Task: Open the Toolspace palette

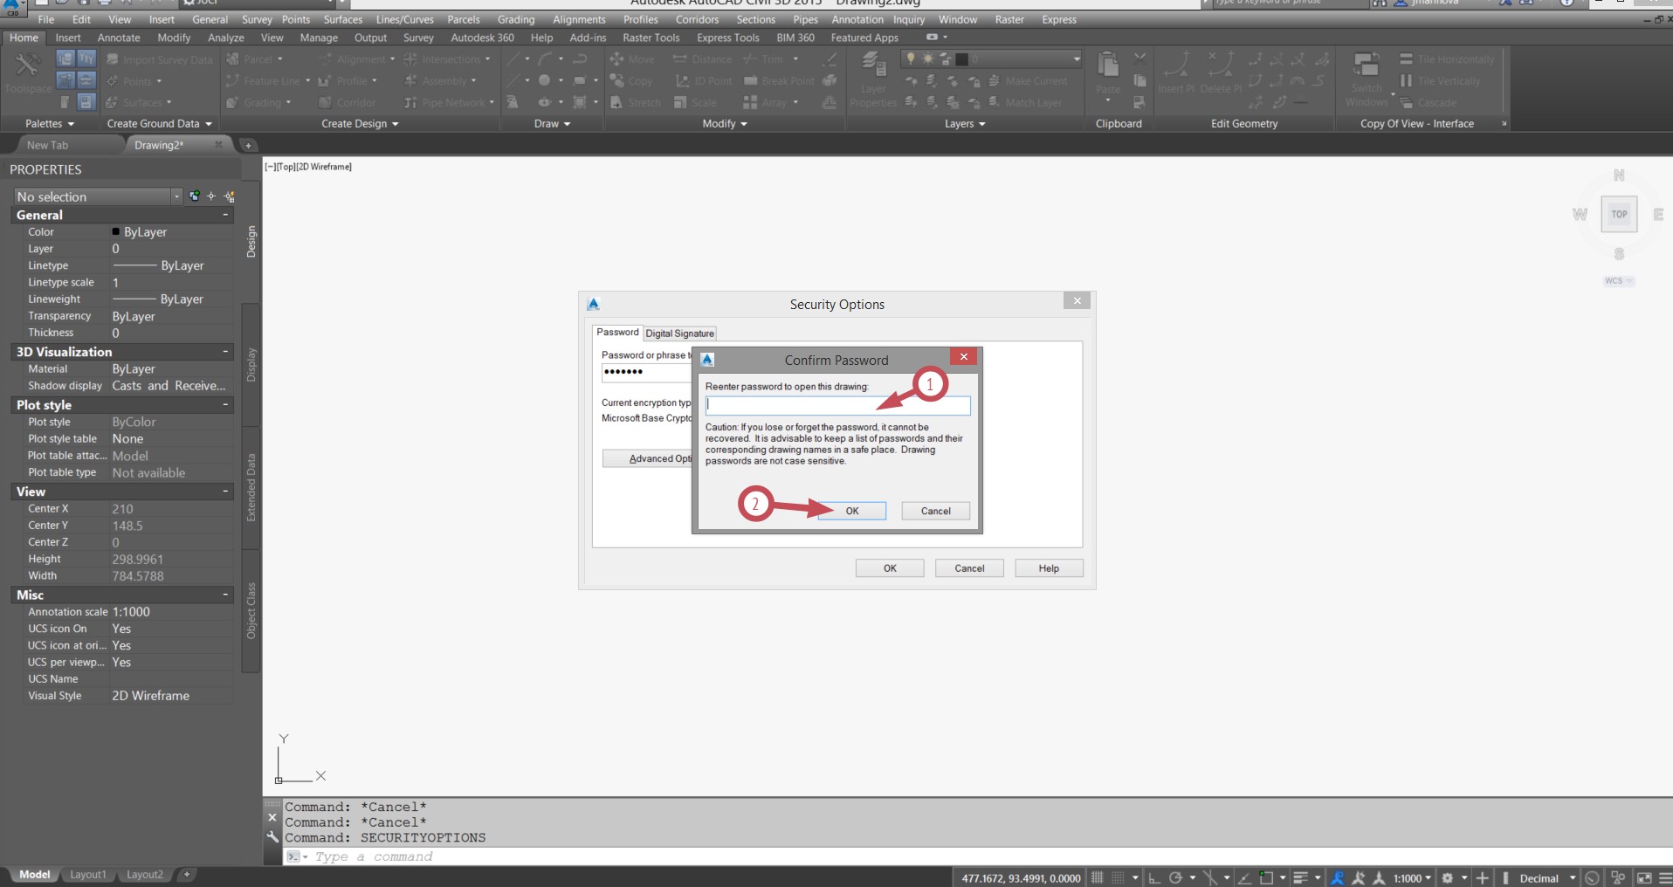Action: pos(27,72)
